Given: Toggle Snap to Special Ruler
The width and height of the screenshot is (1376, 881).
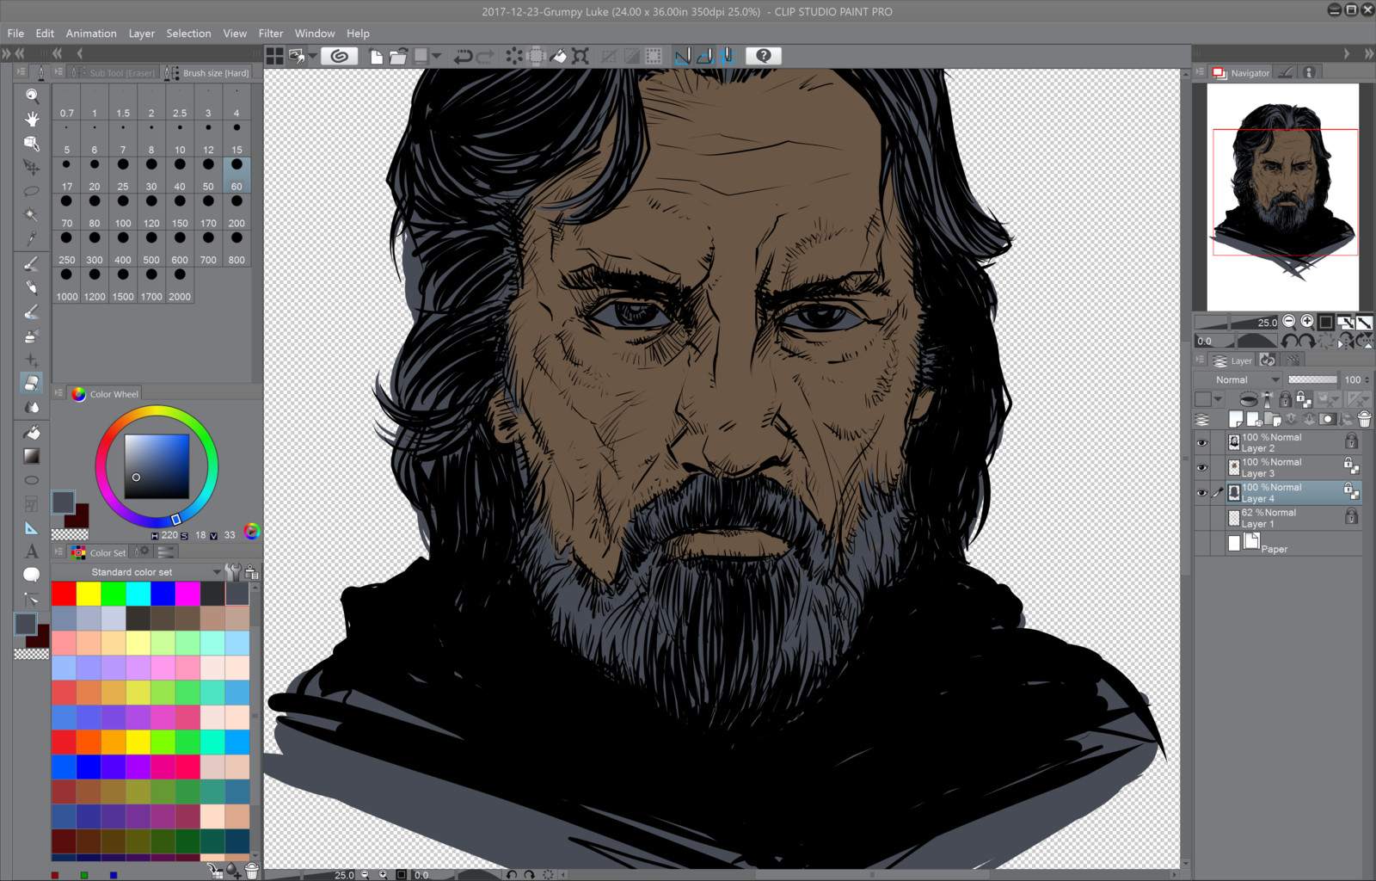Looking at the screenshot, I should click(x=705, y=56).
